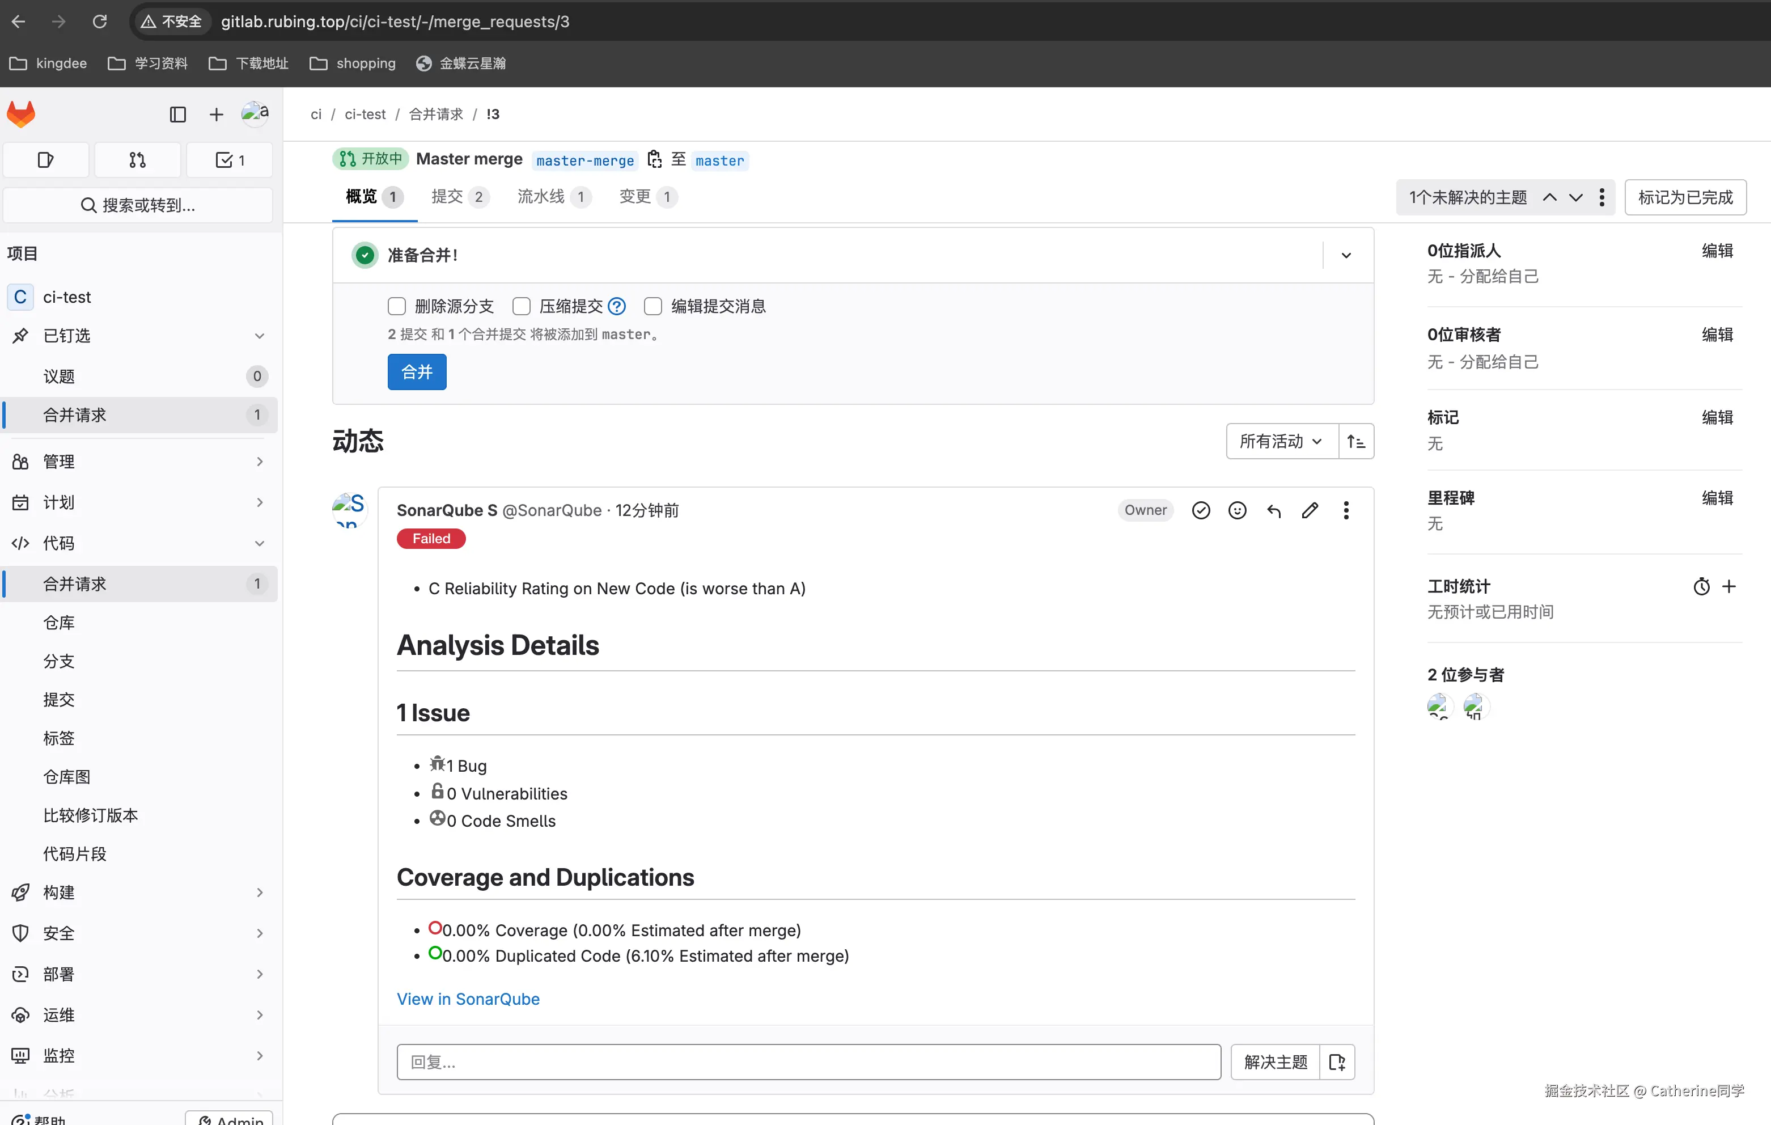Click the GitLab fox logo
Viewport: 1771px width, 1125px height.
[22, 114]
